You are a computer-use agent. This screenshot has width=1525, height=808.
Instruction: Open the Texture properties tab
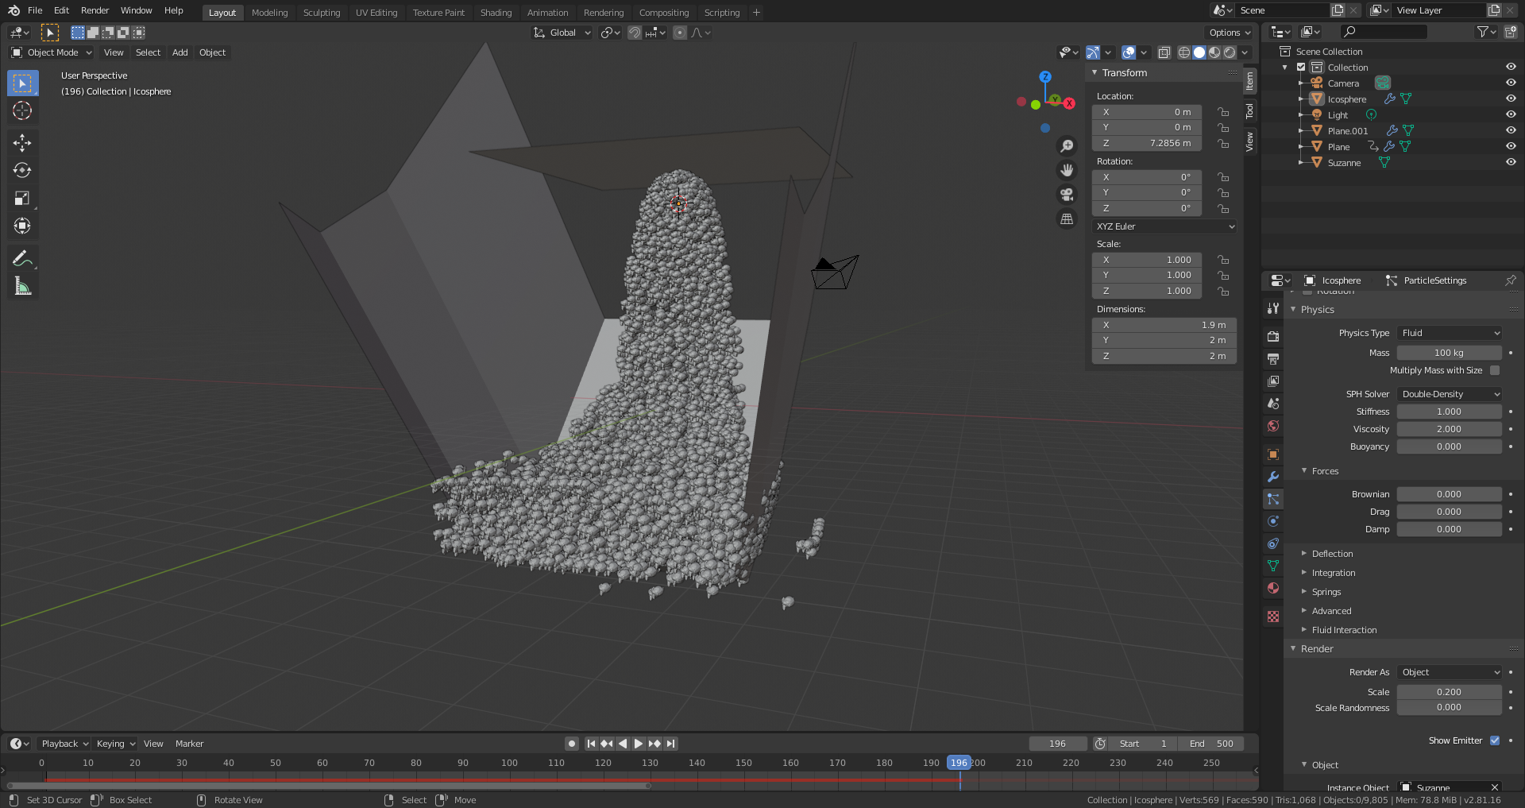point(1273,617)
